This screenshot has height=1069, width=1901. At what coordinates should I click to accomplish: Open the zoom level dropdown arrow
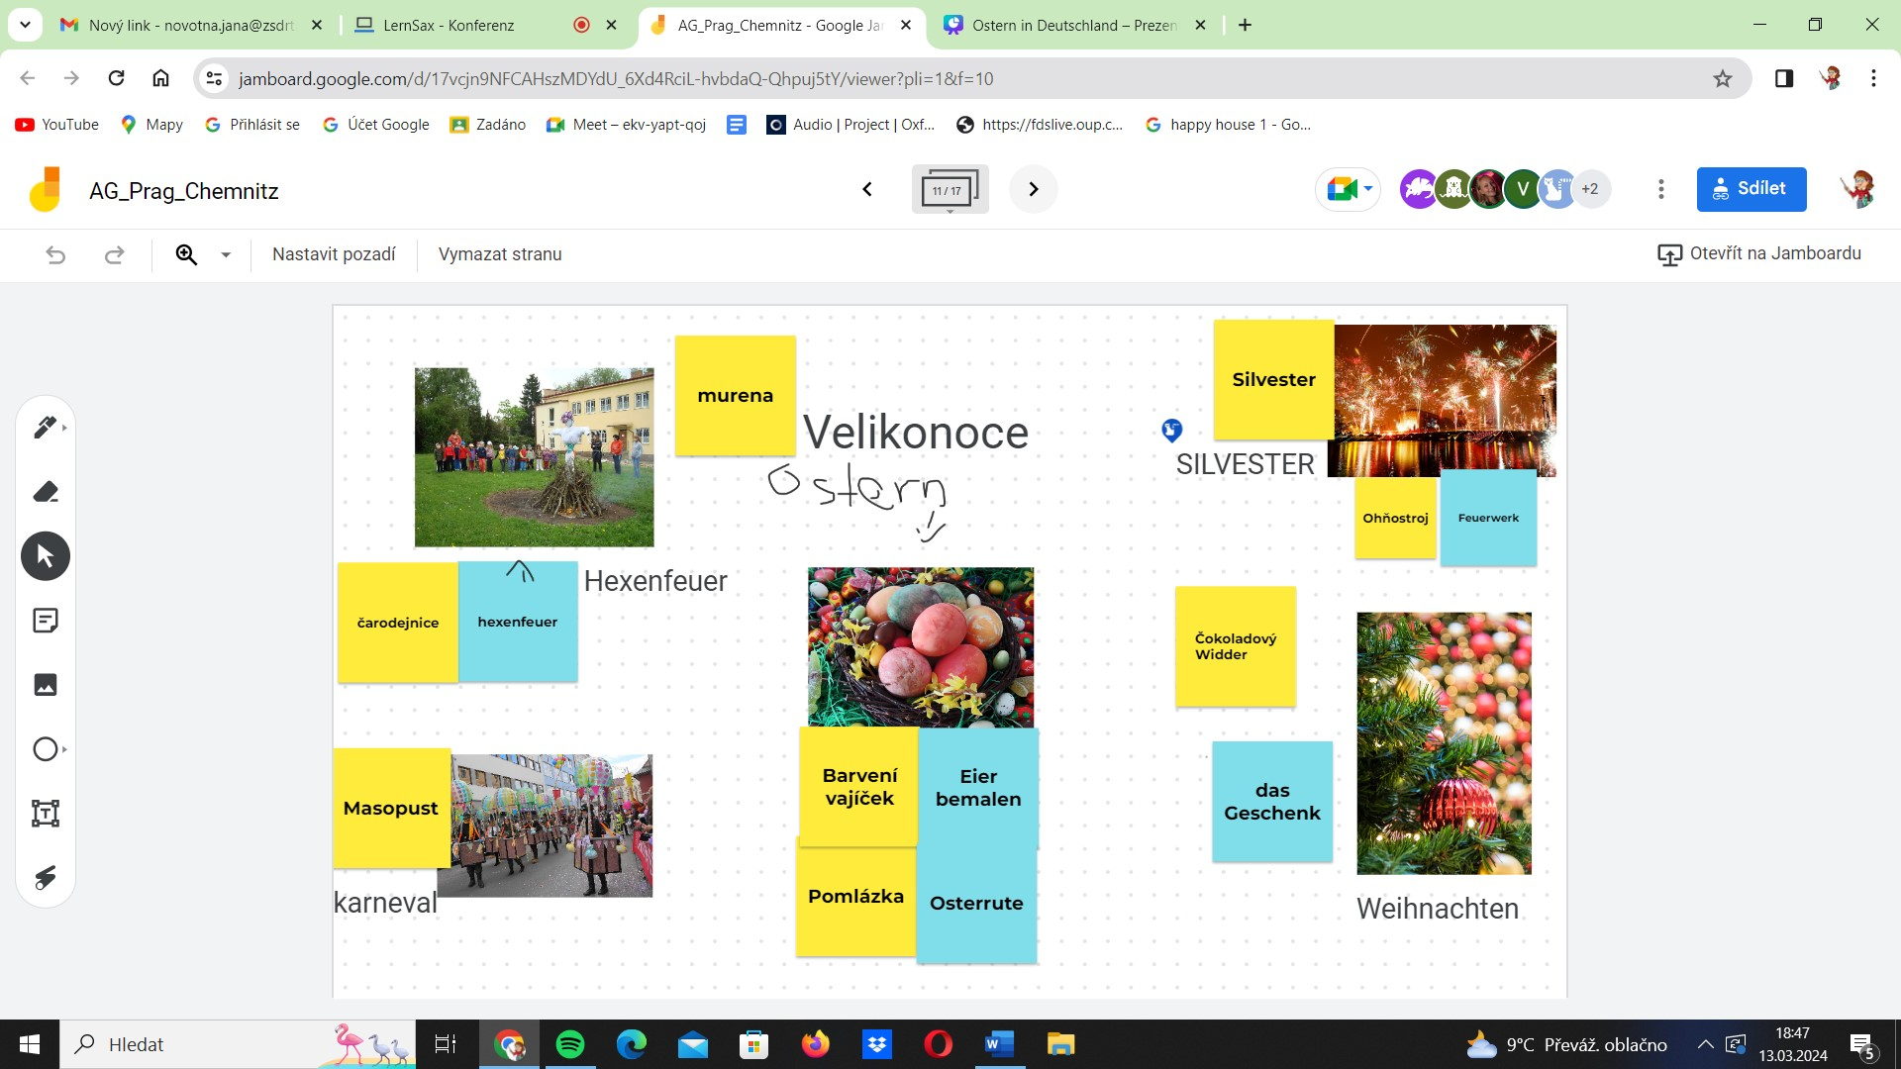point(226,255)
